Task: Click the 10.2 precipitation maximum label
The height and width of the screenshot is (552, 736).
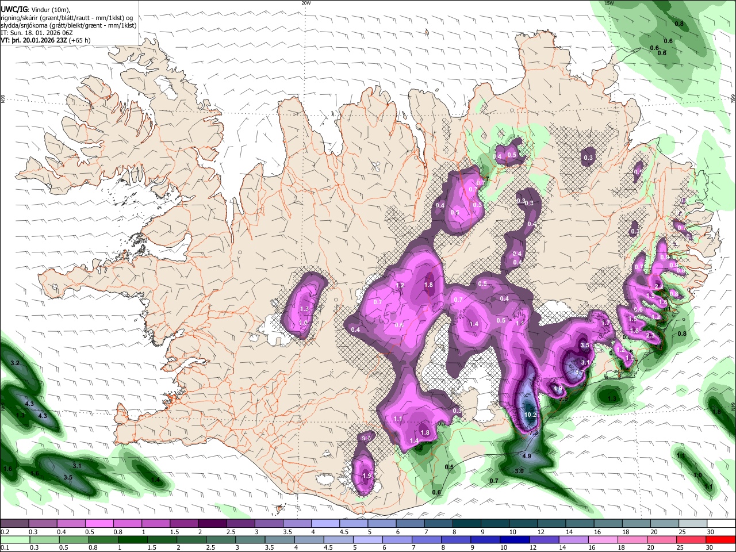Action: (530, 415)
